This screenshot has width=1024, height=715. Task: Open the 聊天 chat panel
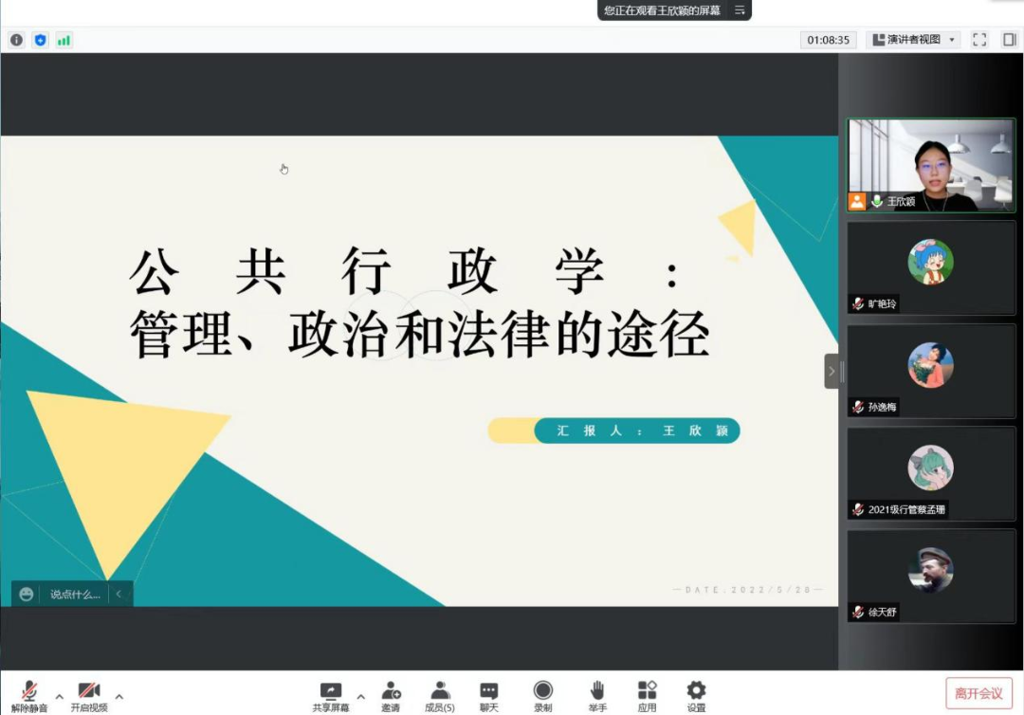(488, 694)
